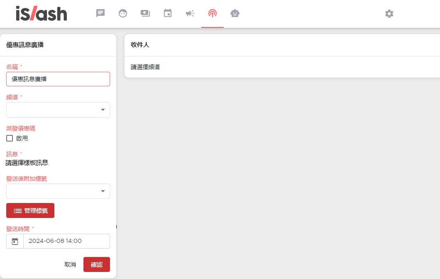Enable the 啟用 checkbox for 派發優惠碼
Image resolution: width=440 pixels, height=279 pixels.
coord(10,138)
